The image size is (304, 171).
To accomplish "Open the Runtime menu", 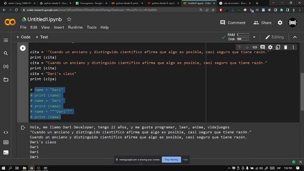I will pos(75,28).
